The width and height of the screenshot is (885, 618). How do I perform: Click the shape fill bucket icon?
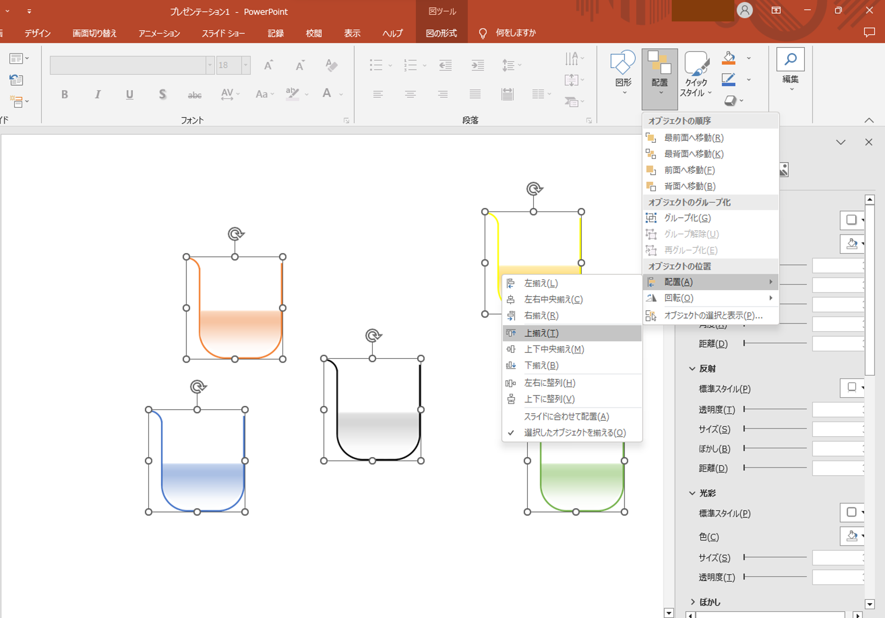pos(729,58)
